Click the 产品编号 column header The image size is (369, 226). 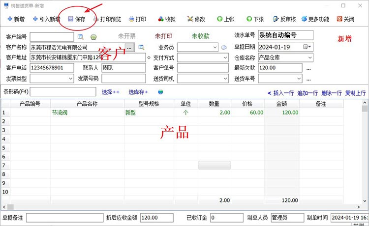pos(30,104)
